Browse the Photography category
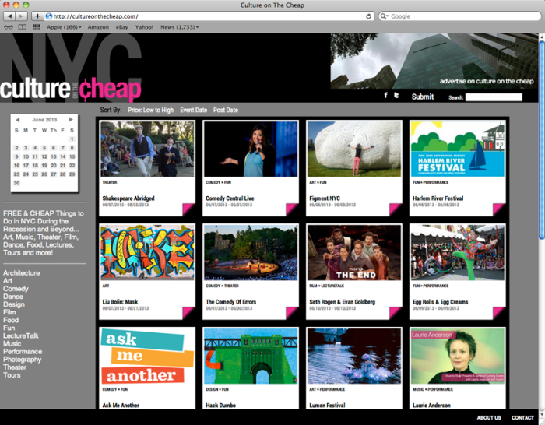This screenshot has height=425, width=545. click(x=23, y=360)
